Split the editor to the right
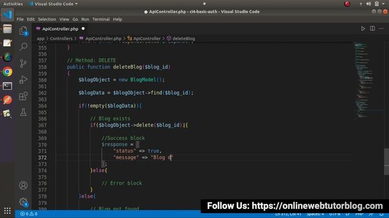The width and height of the screenshot is (389, 218). 373,28
